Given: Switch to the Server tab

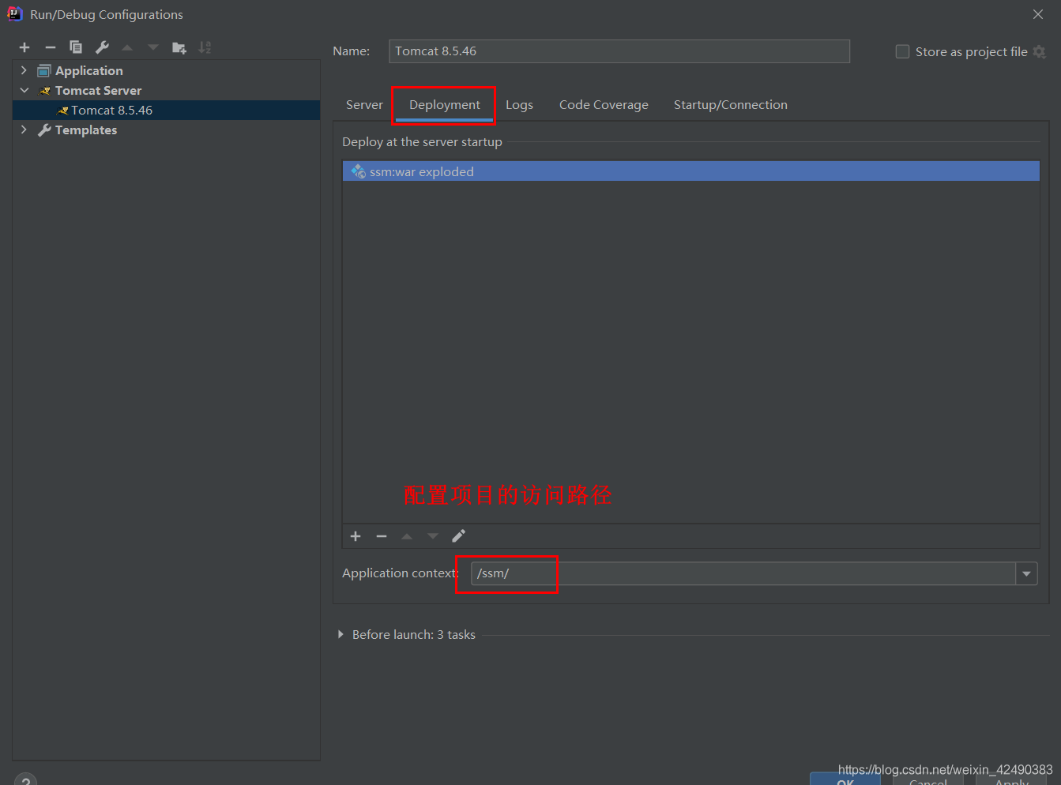Looking at the screenshot, I should (x=364, y=104).
